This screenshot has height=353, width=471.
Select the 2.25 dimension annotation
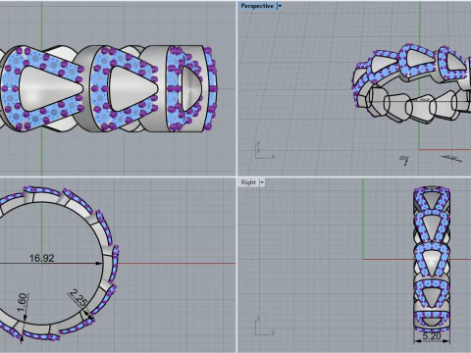78,298
